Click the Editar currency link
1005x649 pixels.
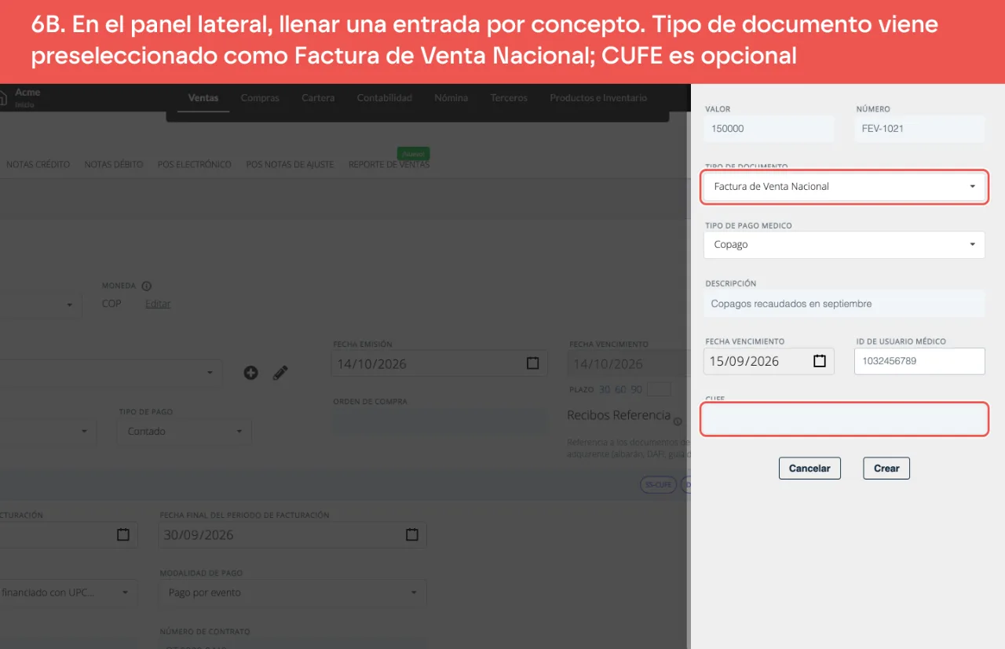(x=158, y=304)
